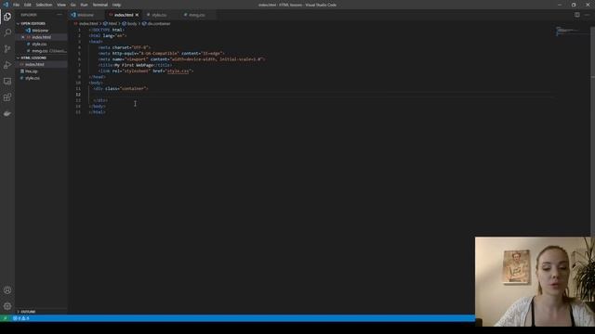Click body in the breadcrumb
595x334 pixels.
[132, 23]
